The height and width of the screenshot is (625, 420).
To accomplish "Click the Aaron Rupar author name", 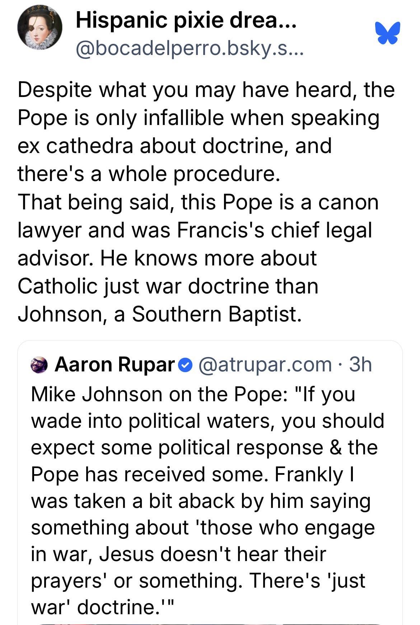I will 114,365.
